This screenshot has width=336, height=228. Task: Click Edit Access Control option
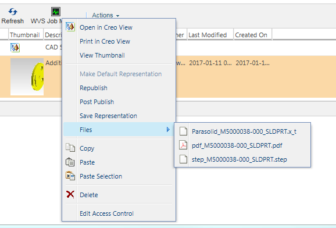point(106,213)
